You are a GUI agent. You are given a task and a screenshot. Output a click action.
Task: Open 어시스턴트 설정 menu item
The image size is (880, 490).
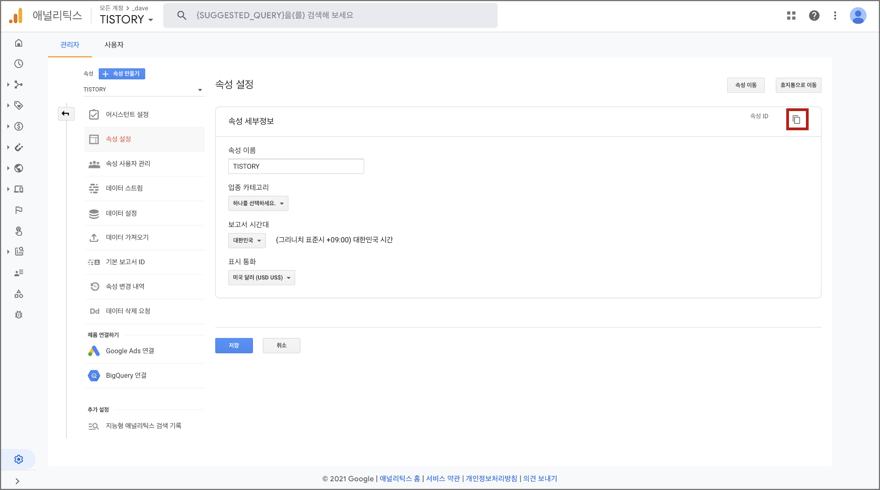(145, 114)
